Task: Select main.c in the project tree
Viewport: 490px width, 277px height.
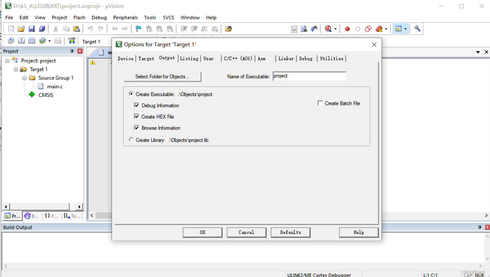Action: pyautogui.click(x=55, y=87)
